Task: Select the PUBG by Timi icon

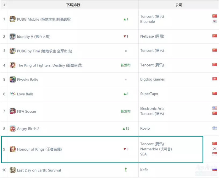Action: click(13, 51)
